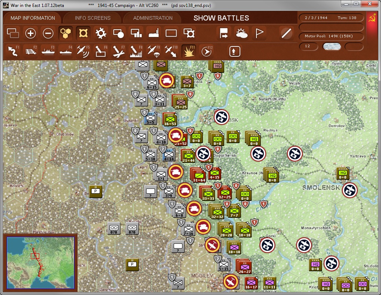381x295 pixels.
Task: Select the Soviet unit stack 31=64
Action: (199, 176)
